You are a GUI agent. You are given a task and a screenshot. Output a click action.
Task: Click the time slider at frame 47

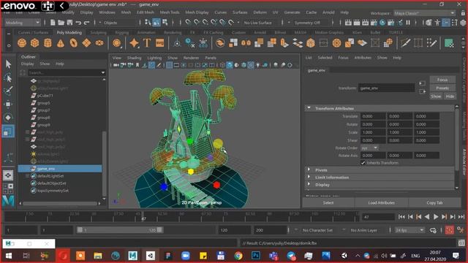point(143,217)
